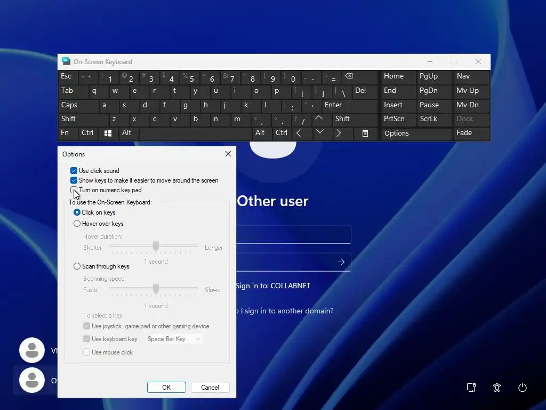This screenshot has width=546, height=410.
Task: Toggle Show keys to move around screen
Action: pyautogui.click(x=74, y=180)
